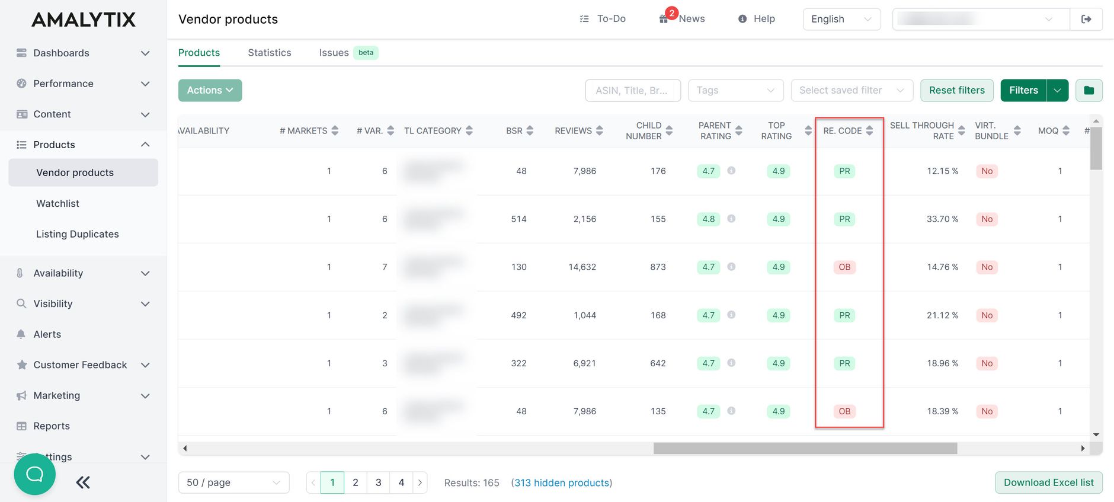Click Download Excel list button
1114x502 pixels.
[1049, 482]
